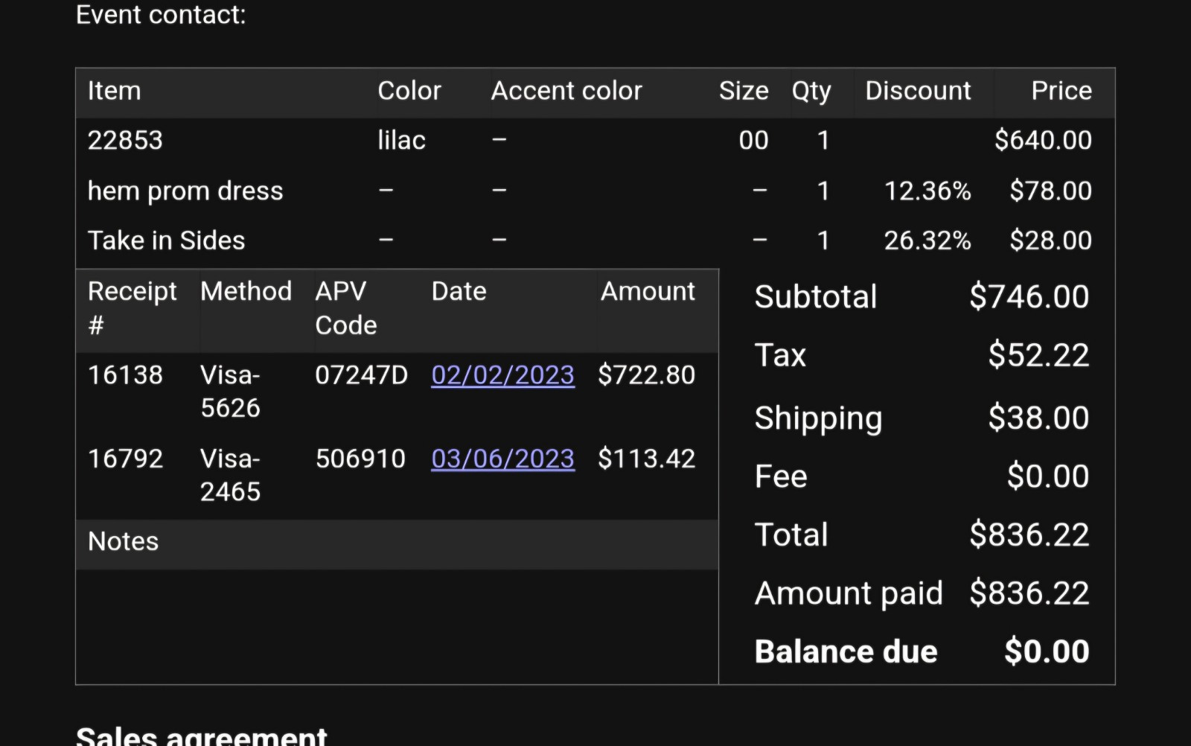
Task: Click the lilac color cell
Action: pyautogui.click(x=401, y=141)
